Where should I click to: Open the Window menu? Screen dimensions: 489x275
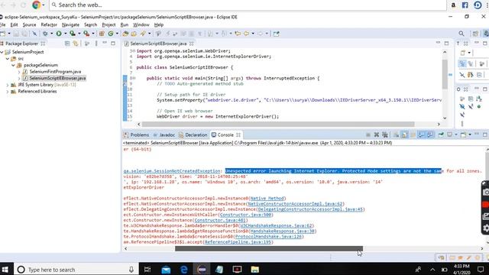click(141, 24)
